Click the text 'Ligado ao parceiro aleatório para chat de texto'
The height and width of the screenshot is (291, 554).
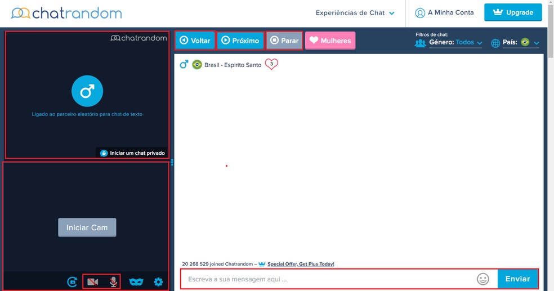(87, 114)
